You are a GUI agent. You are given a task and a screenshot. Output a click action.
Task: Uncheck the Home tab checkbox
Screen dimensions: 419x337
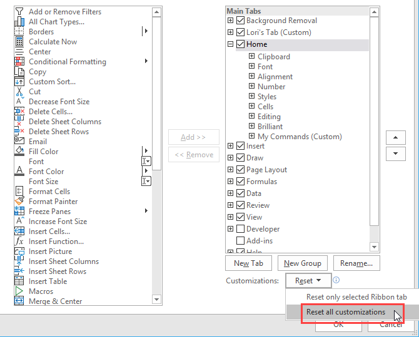click(241, 44)
